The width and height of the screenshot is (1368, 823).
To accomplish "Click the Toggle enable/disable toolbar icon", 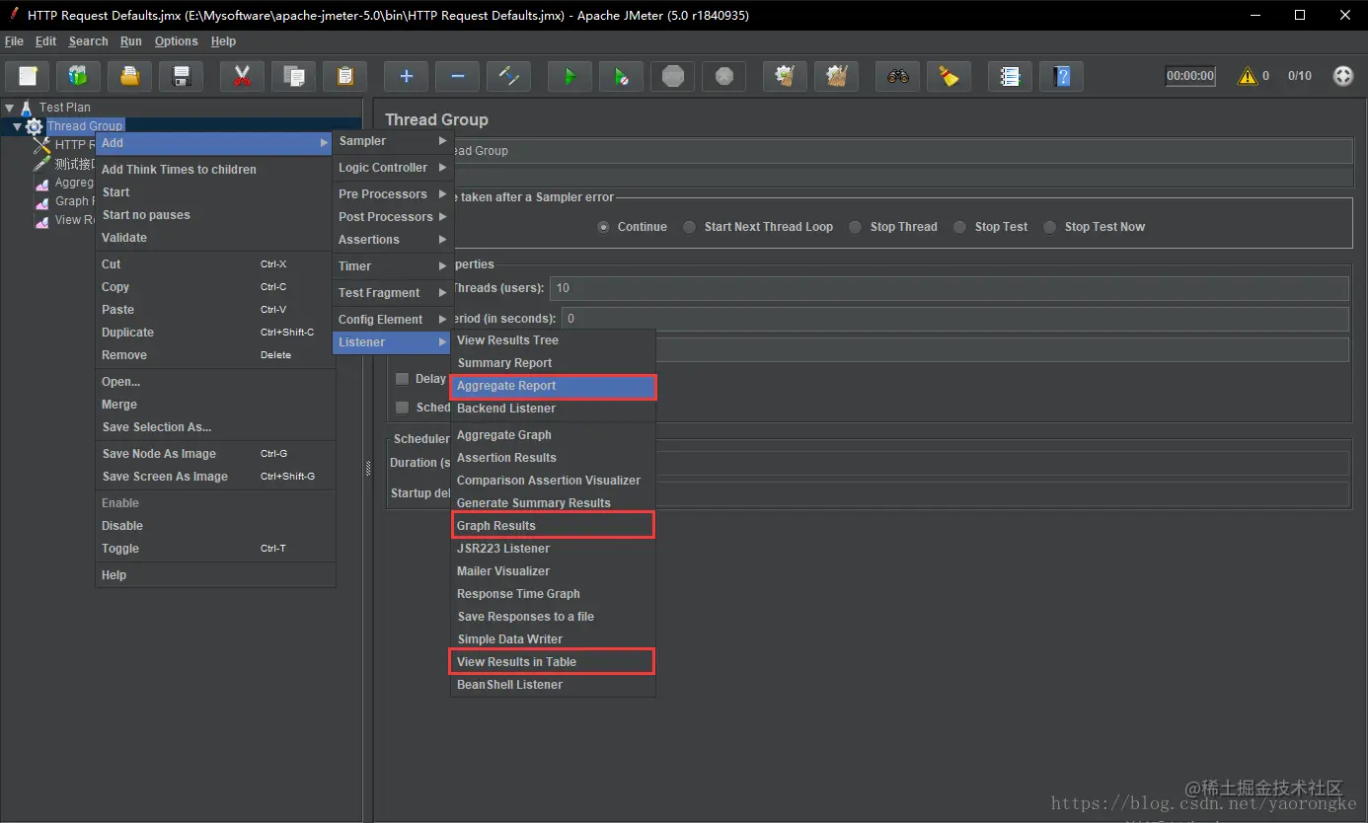I will tap(508, 76).
